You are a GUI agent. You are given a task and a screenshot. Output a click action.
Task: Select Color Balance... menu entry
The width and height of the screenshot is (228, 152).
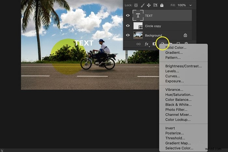[178, 100]
